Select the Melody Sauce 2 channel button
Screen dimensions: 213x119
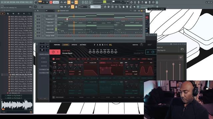(50, 19)
